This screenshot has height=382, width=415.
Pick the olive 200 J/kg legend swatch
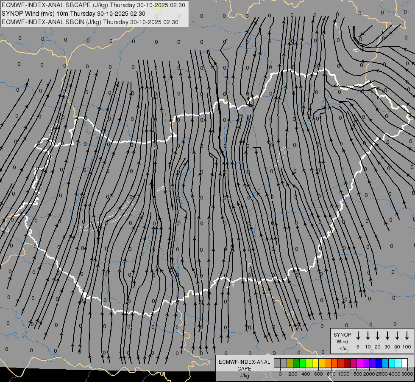pos(290,363)
